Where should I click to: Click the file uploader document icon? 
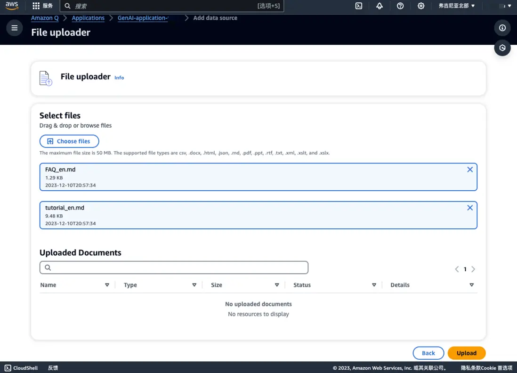pos(46,79)
